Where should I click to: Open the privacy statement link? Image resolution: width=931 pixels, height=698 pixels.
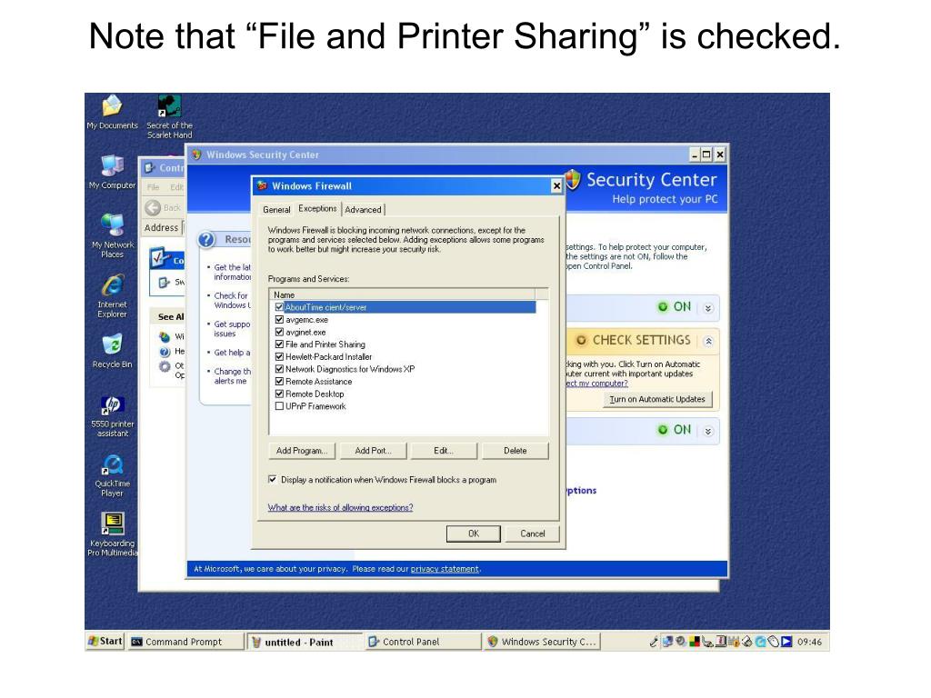click(445, 569)
